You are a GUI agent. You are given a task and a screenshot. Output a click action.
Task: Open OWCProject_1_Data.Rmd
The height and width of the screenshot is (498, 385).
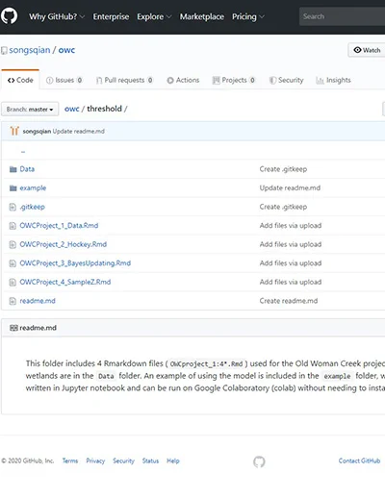point(59,226)
